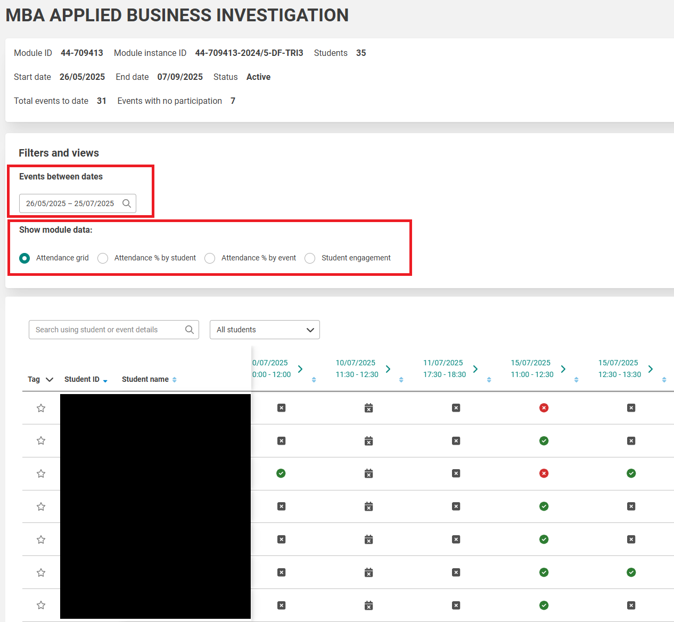Viewport: 674px width, 622px height.
Task: Click seventh-row cancelled calendar icon under 10/07/2025 11:30
Action: pos(368,605)
